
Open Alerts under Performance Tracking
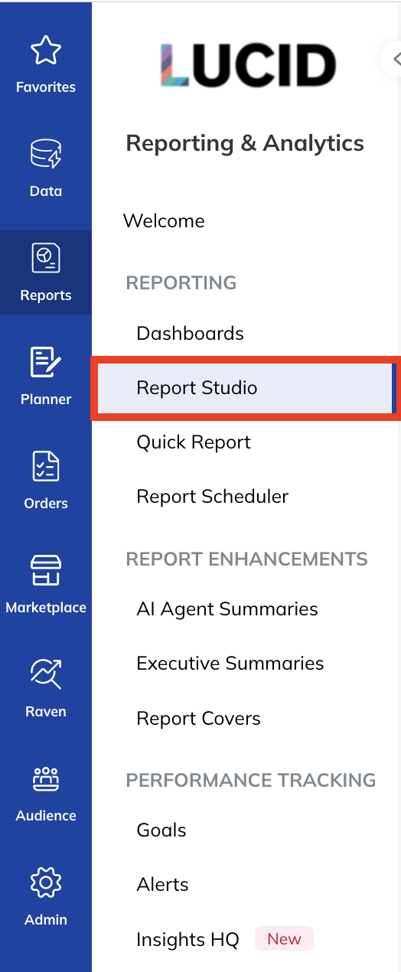[x=162, y=885]
